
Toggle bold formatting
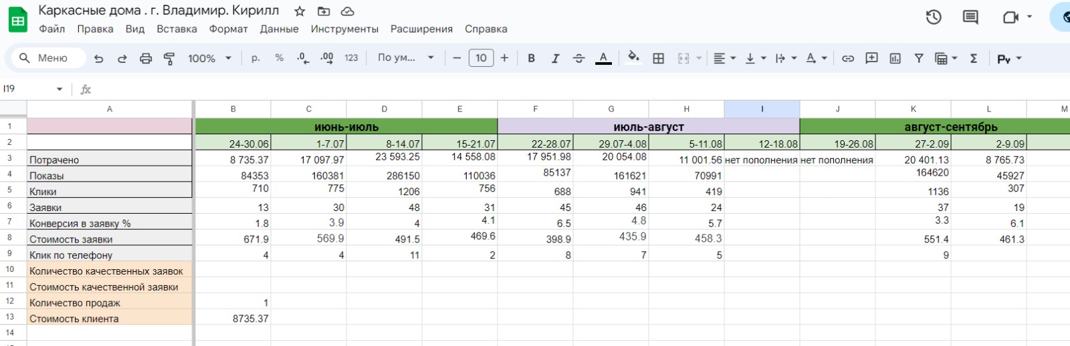click(531, 58)
